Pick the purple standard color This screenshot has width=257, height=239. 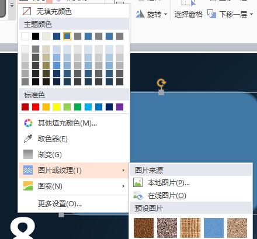pyautogui.click(x=120, y=107)
